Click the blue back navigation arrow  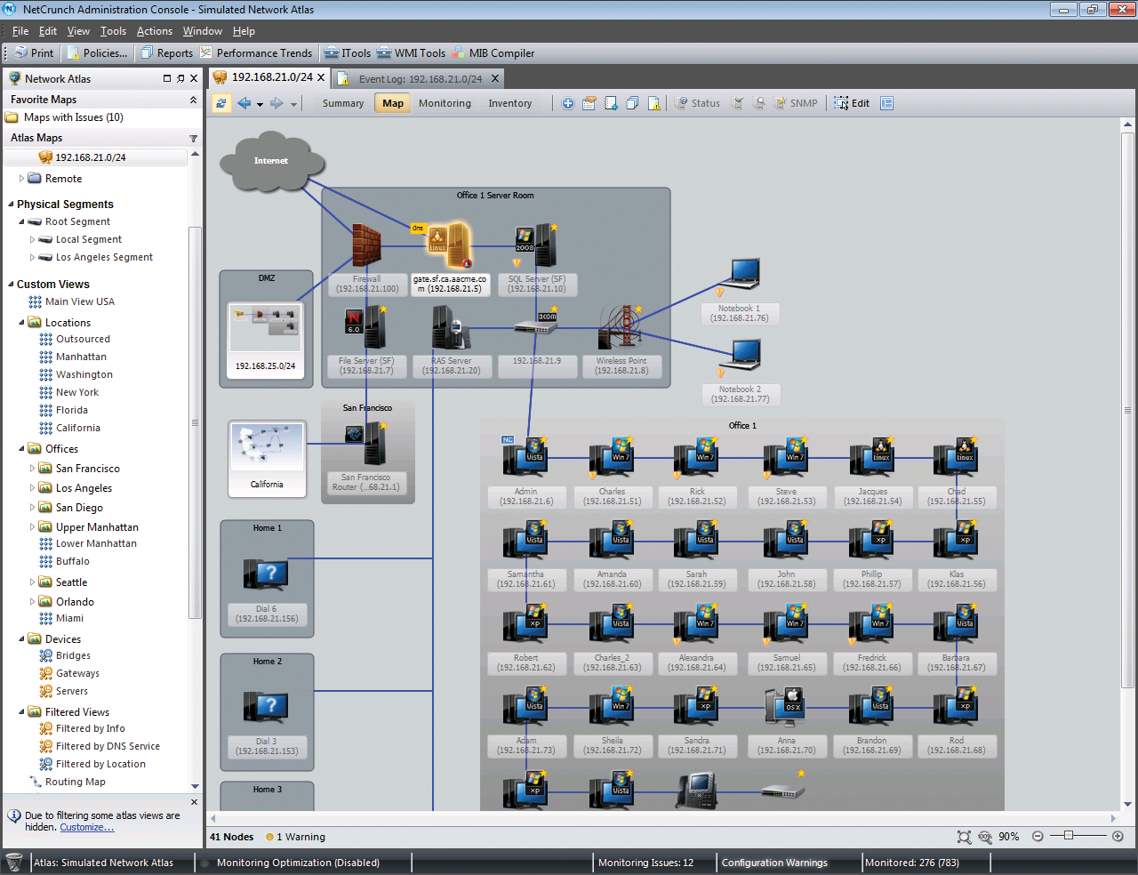pos(244,103)
